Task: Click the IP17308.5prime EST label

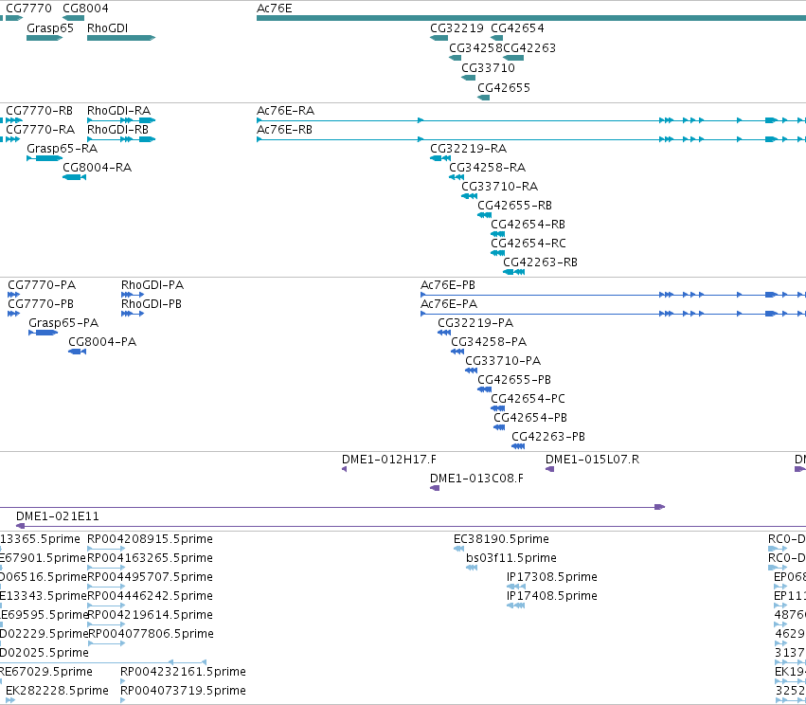Action: click(x=552, y=577)
